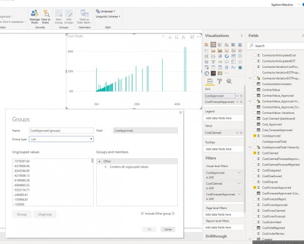
Task: Close the Groups dialog
Action: point(180,112)
